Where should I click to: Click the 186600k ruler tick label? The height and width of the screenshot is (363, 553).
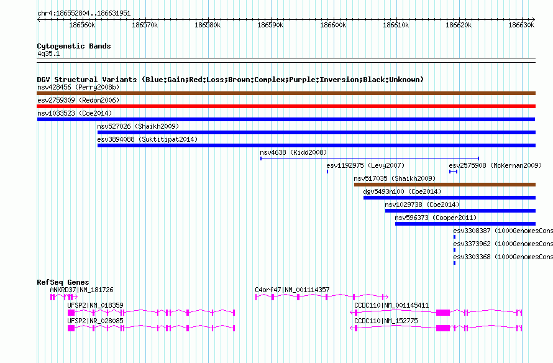[x=333, y=25]
